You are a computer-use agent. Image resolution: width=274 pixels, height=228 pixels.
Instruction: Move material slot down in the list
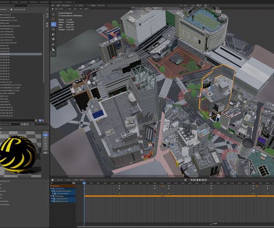47,26
